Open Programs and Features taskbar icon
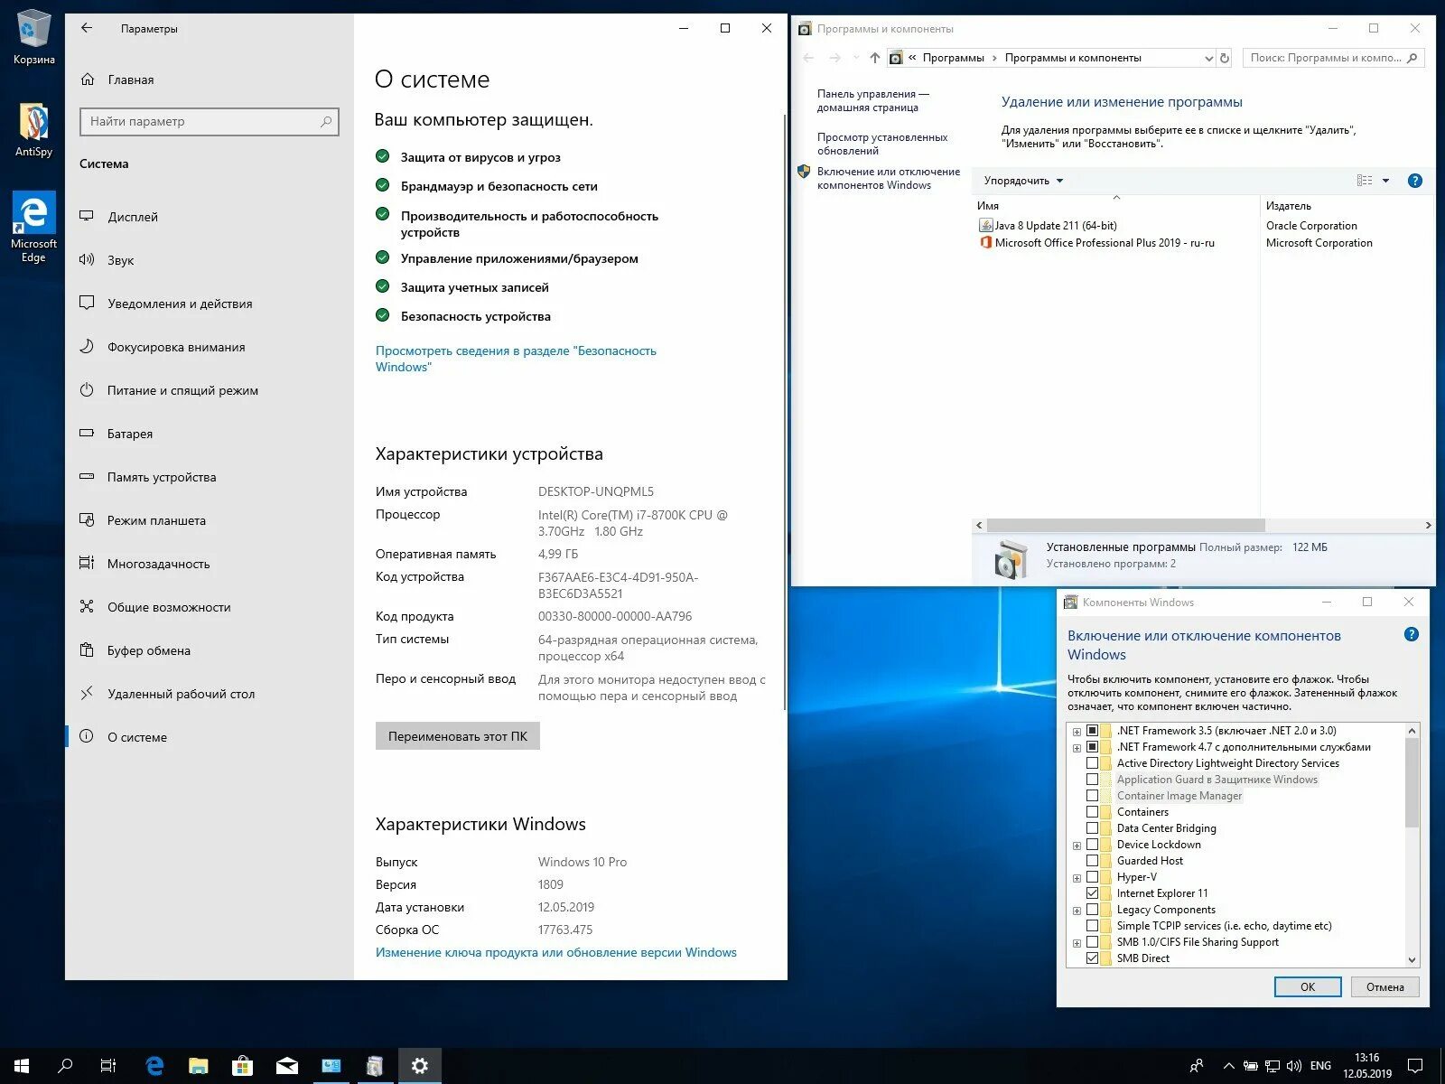1445x1084 pixels. [376, 1066]
